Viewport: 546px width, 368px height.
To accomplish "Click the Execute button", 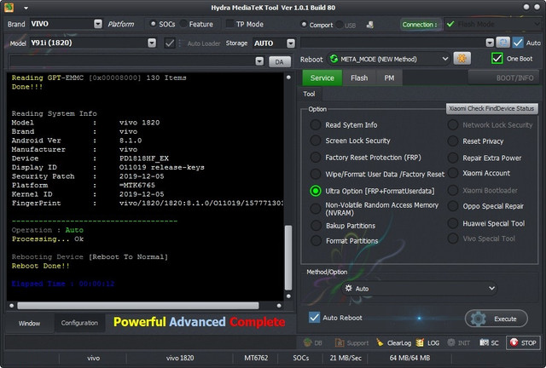I will (x=497, y=319).
